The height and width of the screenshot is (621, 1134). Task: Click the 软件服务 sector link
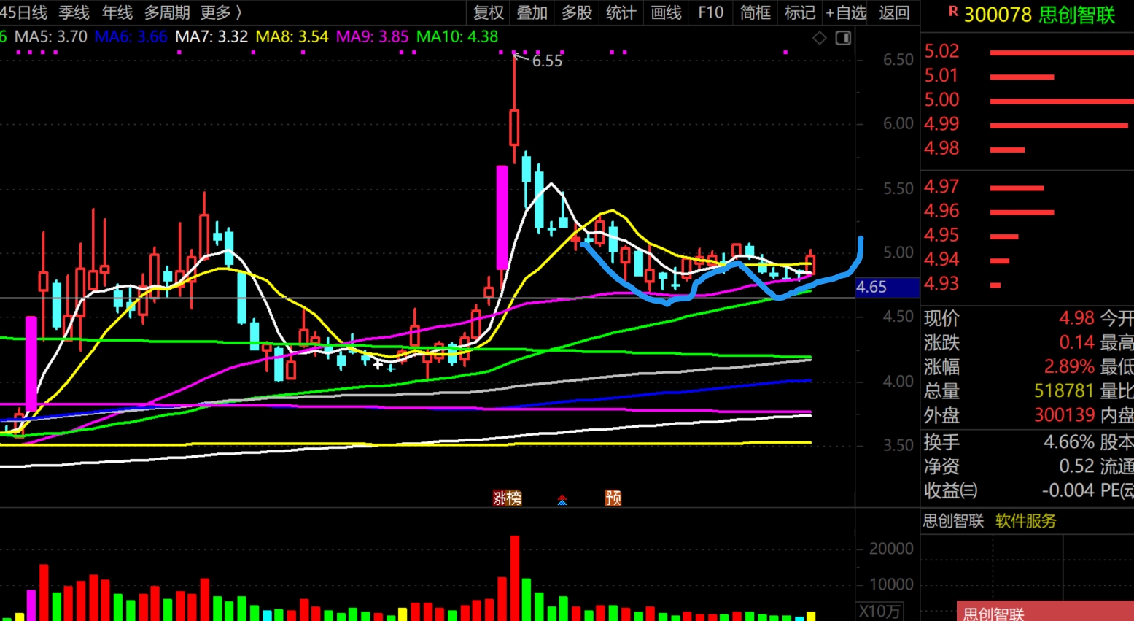click(x=1025, y=521)
